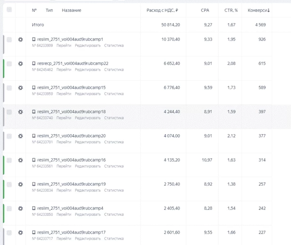The image size is (291, 245).
Task: Open campaign reslim_2751_vol004aud9rubcamp20
Action: (71, 136)
